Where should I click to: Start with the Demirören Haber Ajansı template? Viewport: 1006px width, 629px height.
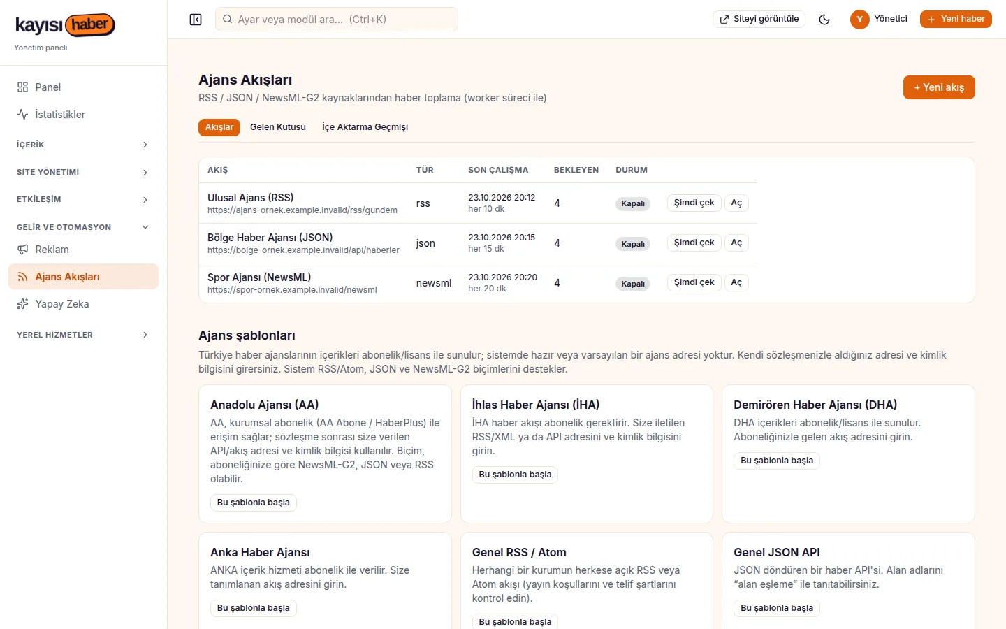click(x=777, y=461)
